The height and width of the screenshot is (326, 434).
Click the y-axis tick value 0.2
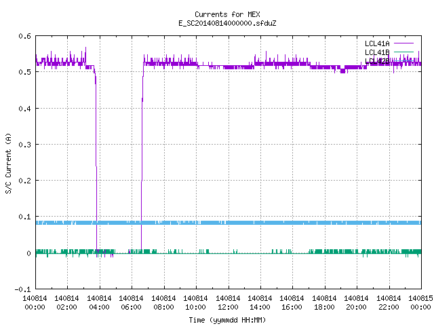[24, 181]
